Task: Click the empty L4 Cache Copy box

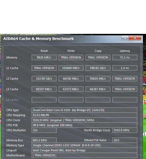Action: (x=98, y=100)
